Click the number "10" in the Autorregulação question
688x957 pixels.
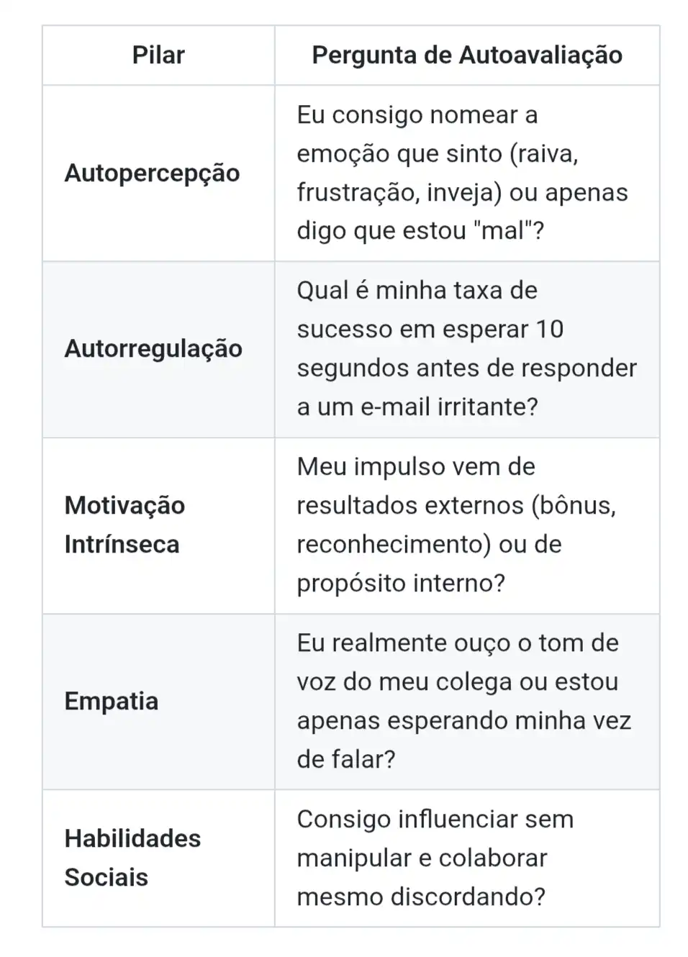click(x=549, y=330)
